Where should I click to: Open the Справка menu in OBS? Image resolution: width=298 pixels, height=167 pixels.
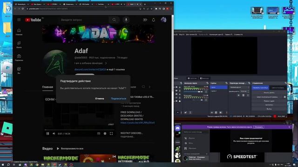pyautogui.click(x=238, y=35)
